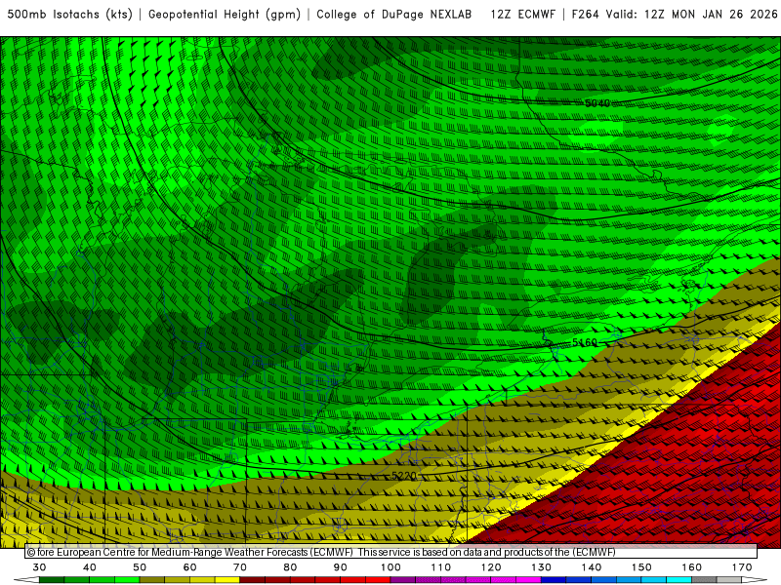This screenshot has height=585, width=781.
Task: Click the 'Geopotential Height (gpm)' title text
Action: pos(225,15)
